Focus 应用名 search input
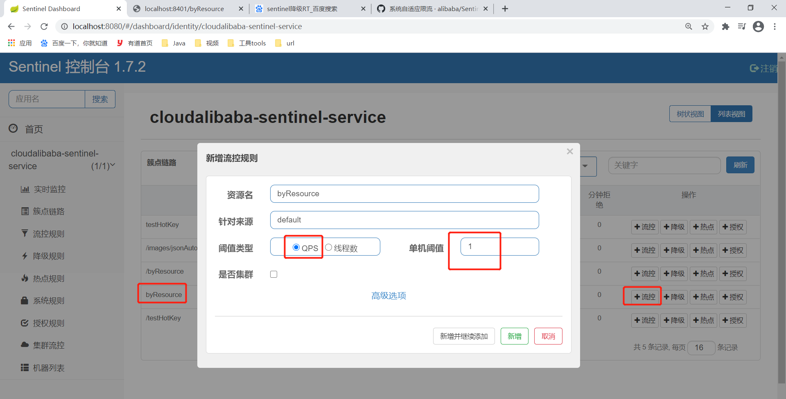Screen dimensions: 786x399 [x=47, y=99]
